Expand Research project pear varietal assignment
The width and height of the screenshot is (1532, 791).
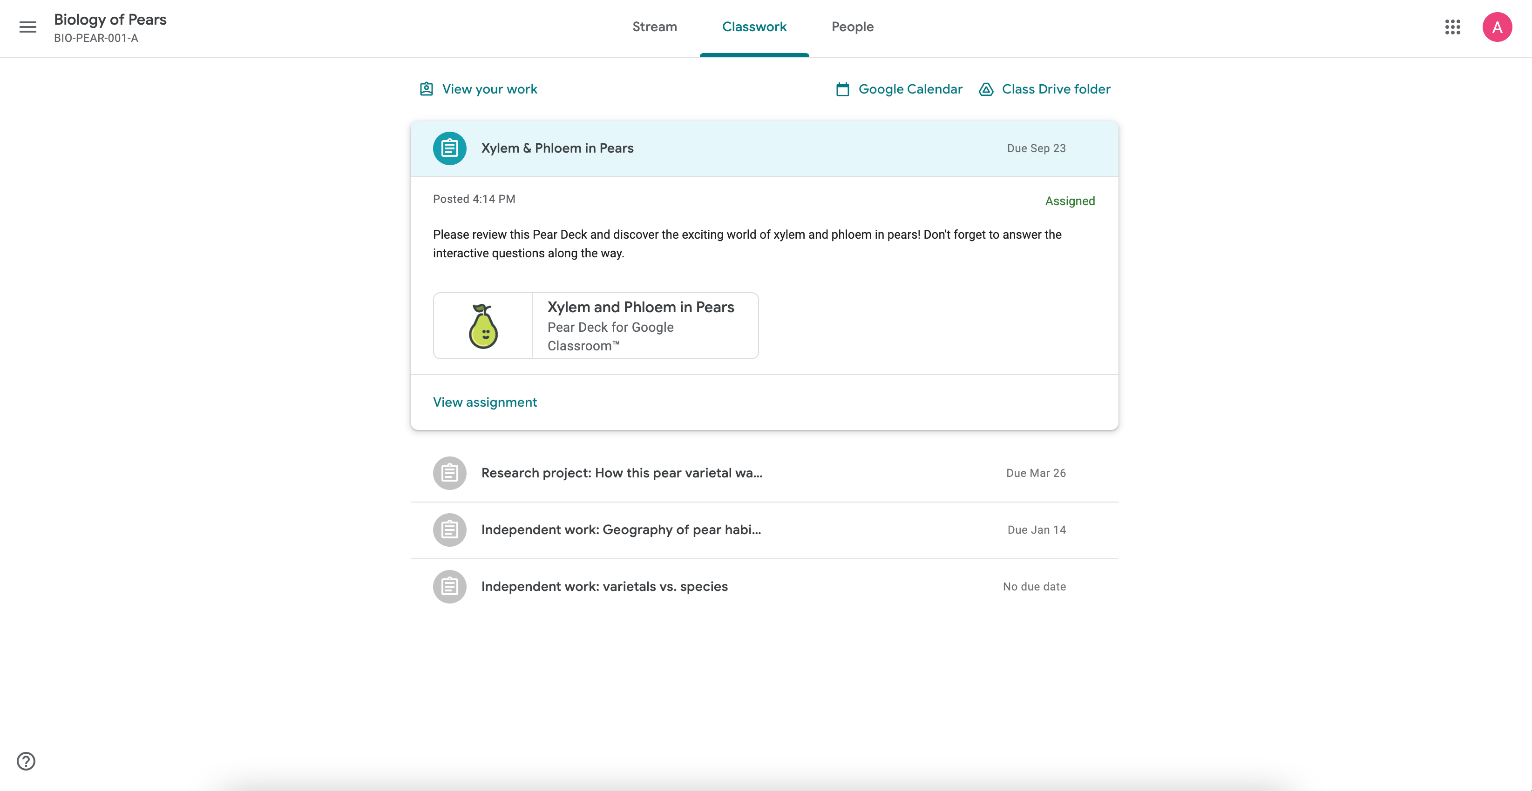click(764, 474)
